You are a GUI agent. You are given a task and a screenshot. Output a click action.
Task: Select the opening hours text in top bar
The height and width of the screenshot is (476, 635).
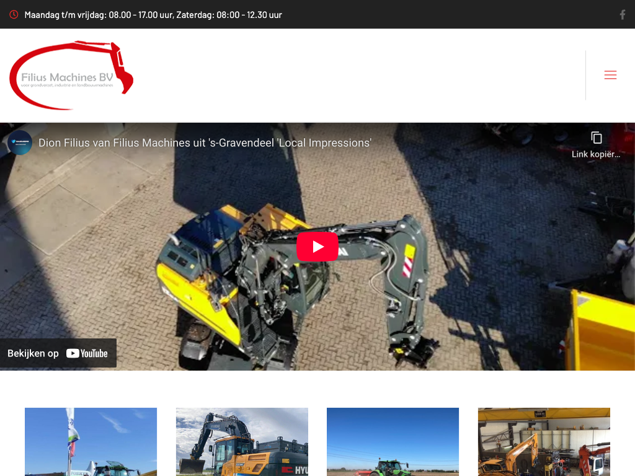tap(153, 14)
